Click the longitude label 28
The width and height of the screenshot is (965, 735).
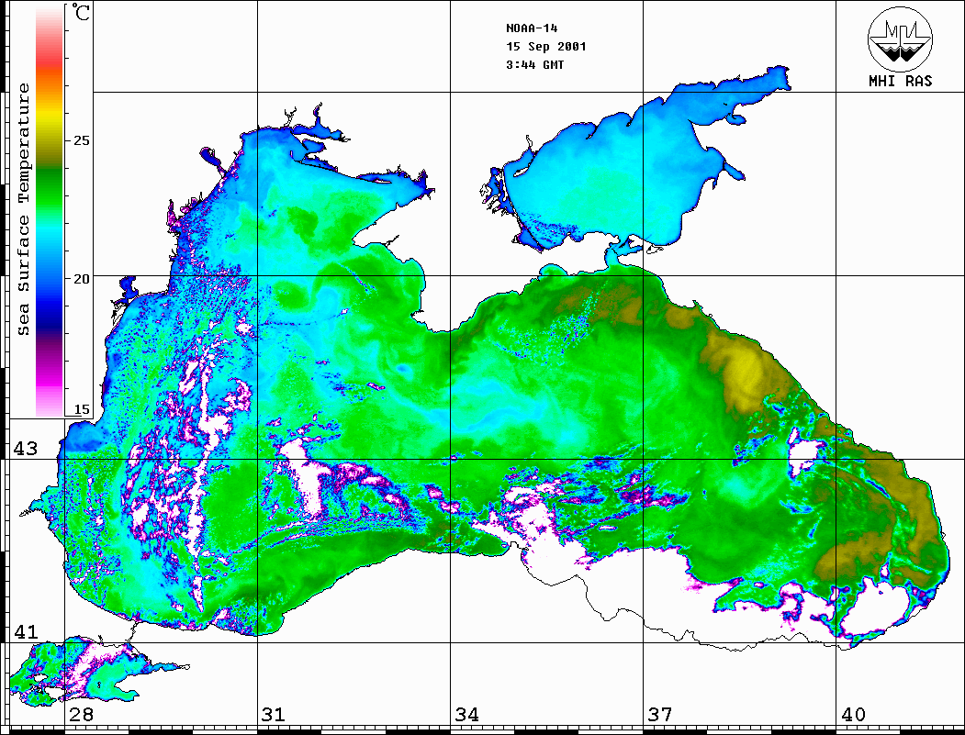pyautogui.click(x=81, y=714)
